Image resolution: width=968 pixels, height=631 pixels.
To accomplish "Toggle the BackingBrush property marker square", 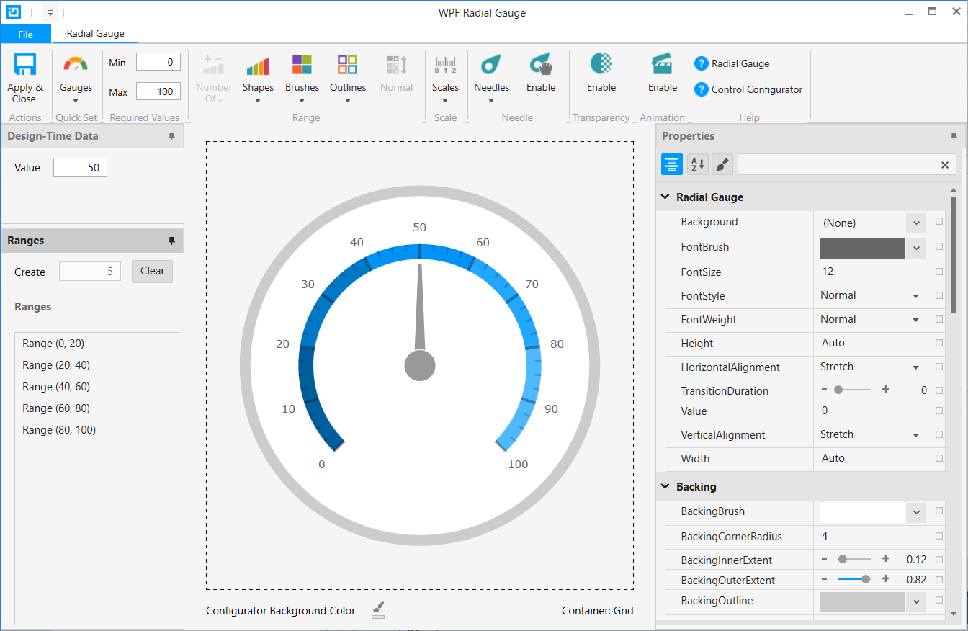I will [x=939, y=511].
